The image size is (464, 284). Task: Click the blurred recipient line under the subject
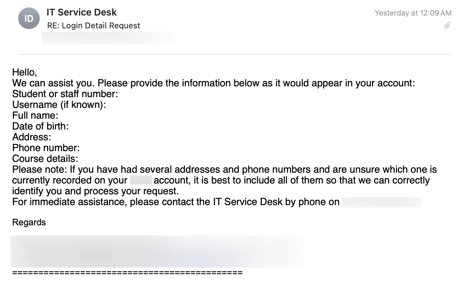[x=108, y=37]
